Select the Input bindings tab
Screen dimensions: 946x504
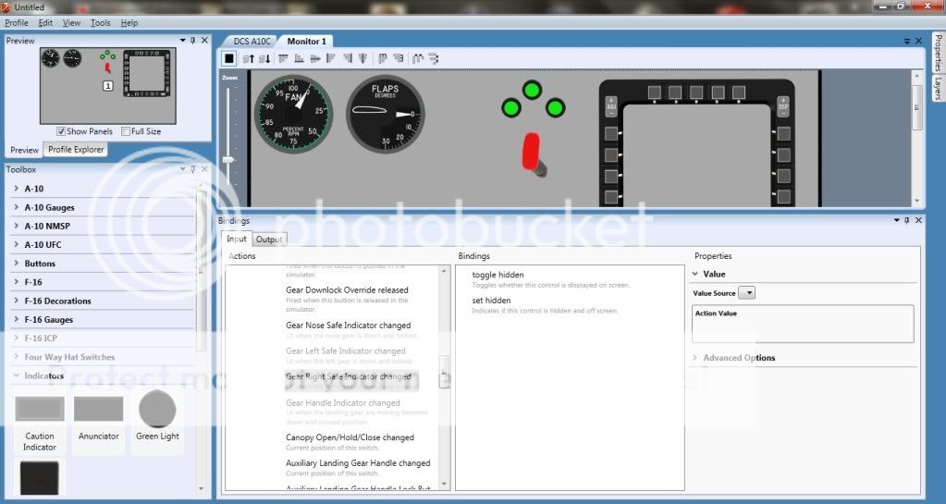(237, 239)
